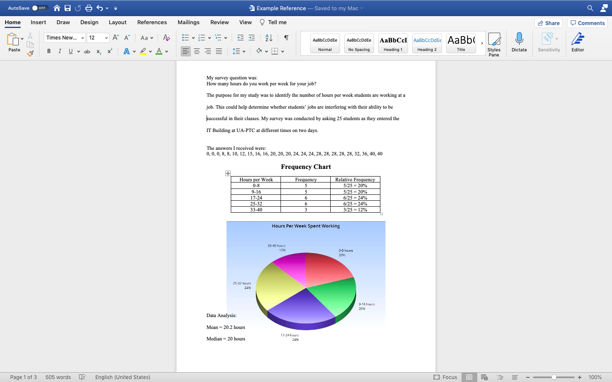Click the Tell me search box
Image resolution: width=612 pixels, height=382 pixels.
(273, 22)
